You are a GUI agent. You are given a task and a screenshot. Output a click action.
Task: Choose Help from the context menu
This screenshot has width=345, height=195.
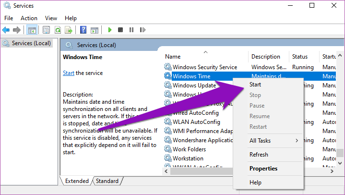(x=268, y=183)
